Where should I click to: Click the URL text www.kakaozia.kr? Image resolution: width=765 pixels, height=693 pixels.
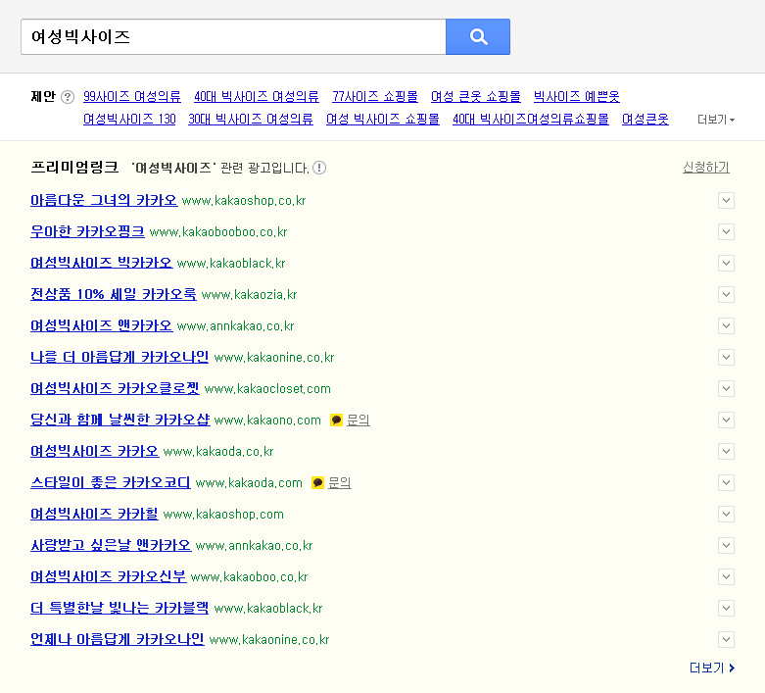point(250,295)
